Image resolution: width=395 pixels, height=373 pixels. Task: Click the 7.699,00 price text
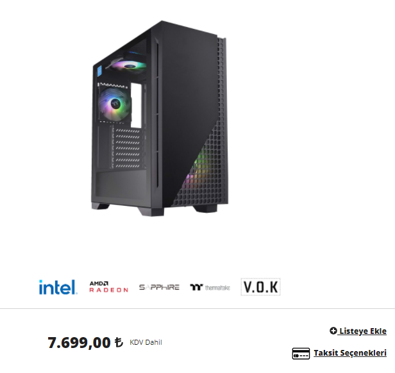[79, 342]
